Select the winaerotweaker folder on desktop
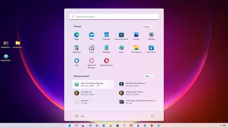The height and width of the screenshot is (128, 228). [x=18, y=44]
